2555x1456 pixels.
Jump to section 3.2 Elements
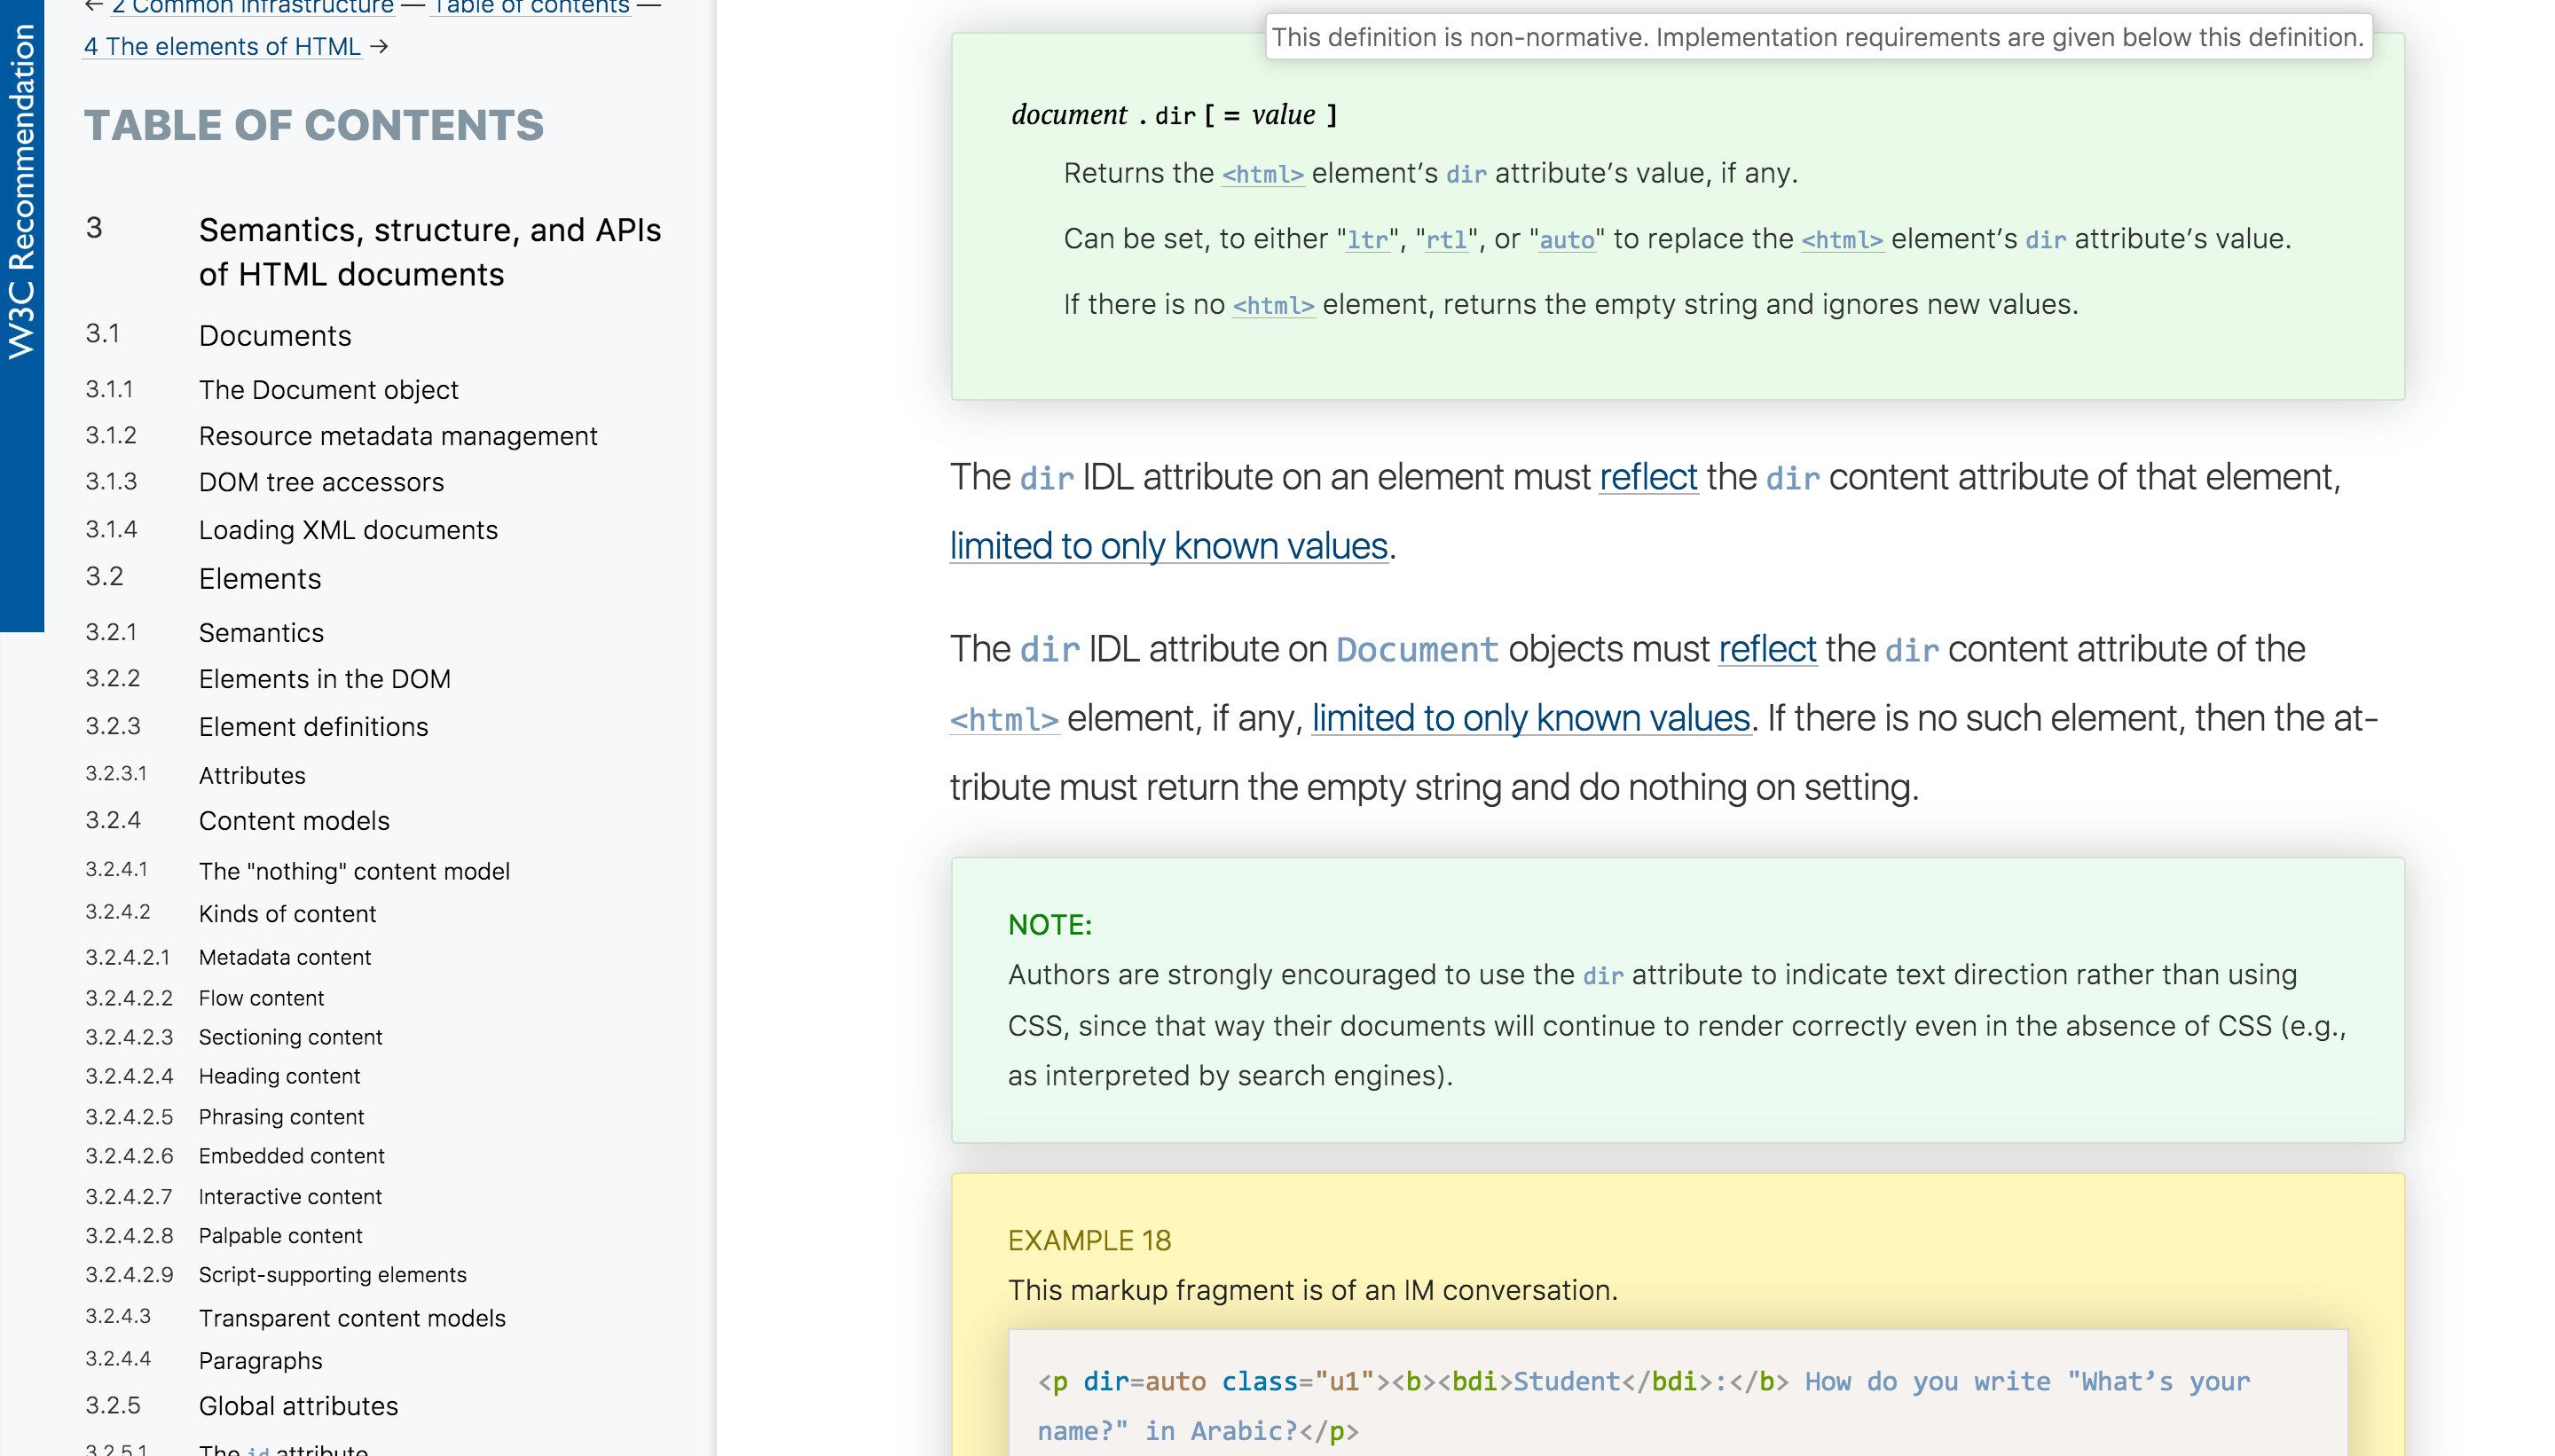(260, 578)
